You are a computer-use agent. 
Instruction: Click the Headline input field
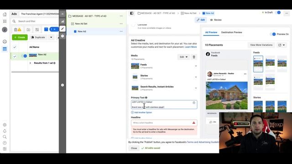(164, 123)
